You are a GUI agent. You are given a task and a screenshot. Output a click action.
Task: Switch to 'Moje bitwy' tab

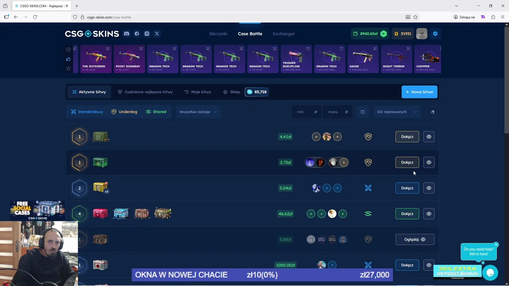click(x=198, y=92)
